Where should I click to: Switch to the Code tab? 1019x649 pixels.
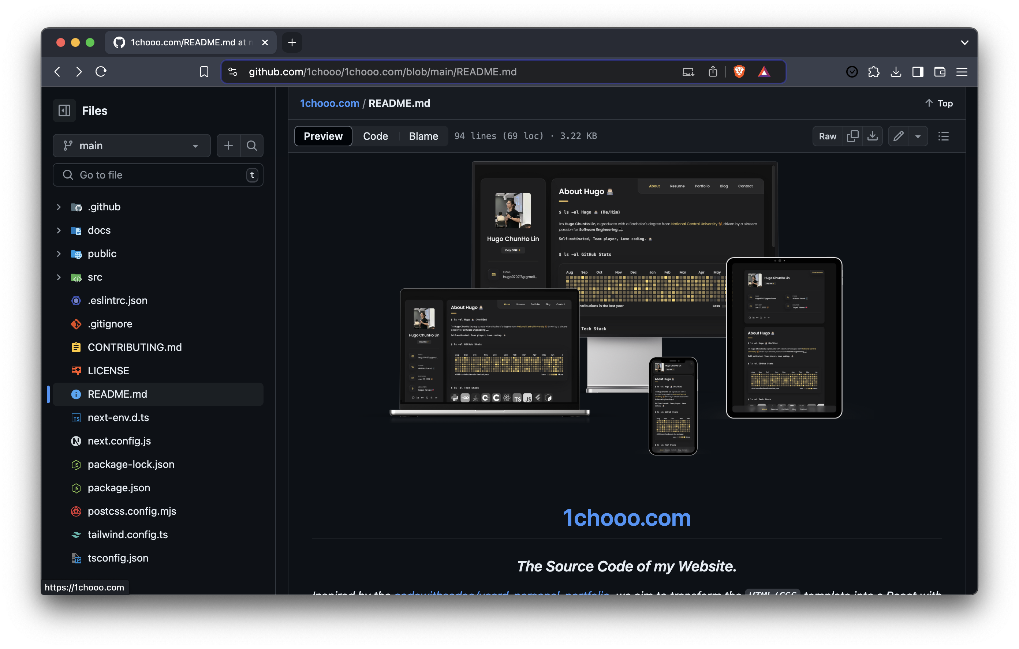[375, 136]
